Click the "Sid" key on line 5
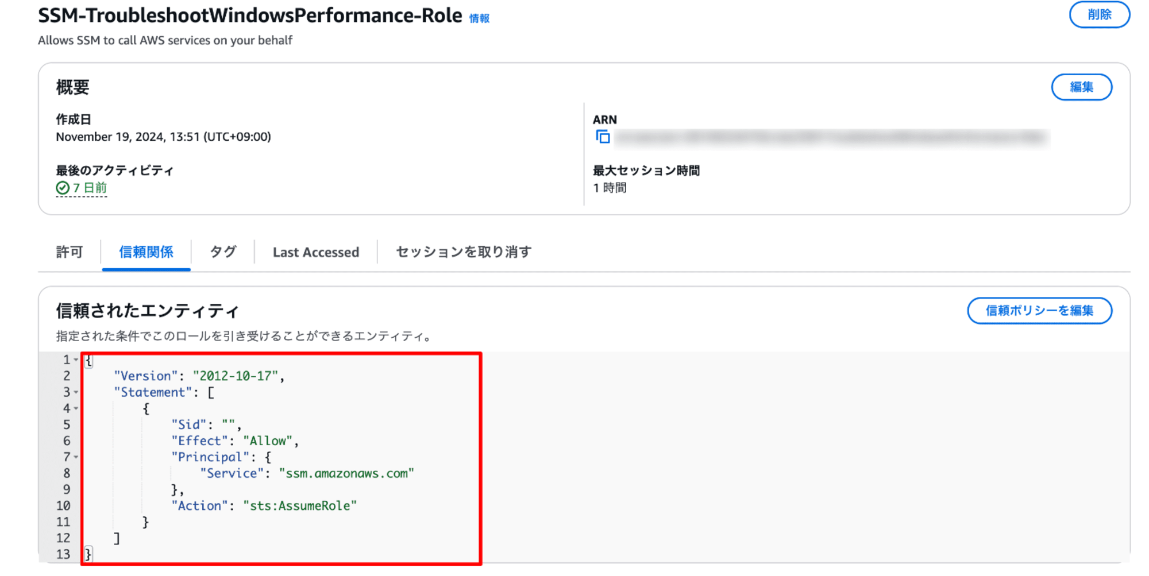Viewport: 1149px width, 576px height. point(188,425)
